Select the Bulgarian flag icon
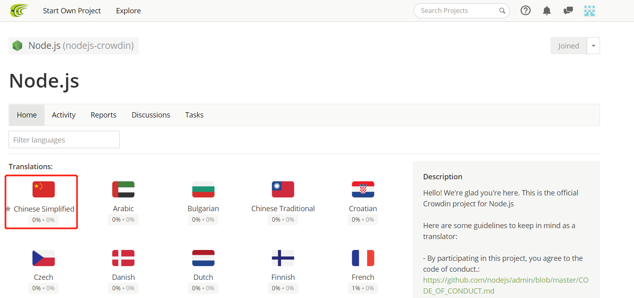The image size is (634, 298). pyautogui.click(x=203, y=189)
